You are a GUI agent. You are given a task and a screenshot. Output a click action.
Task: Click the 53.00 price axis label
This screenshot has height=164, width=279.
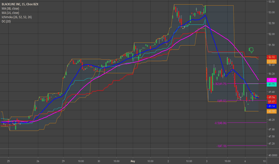272,12
